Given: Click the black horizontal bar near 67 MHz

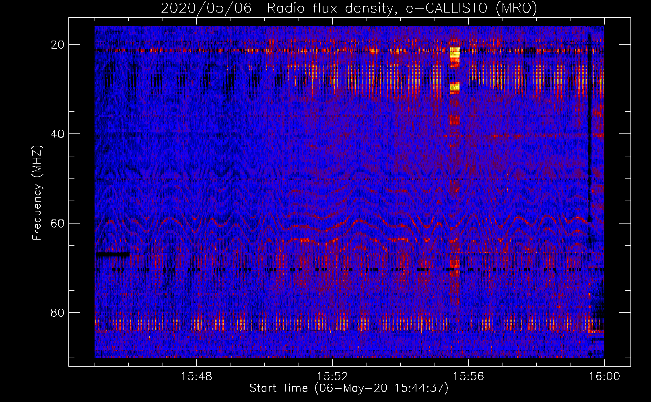Looking at the screenshot, I should point(112,254).
